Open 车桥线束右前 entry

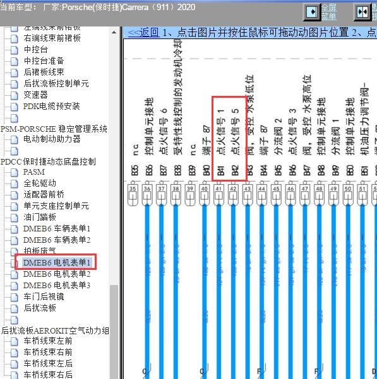48,353
